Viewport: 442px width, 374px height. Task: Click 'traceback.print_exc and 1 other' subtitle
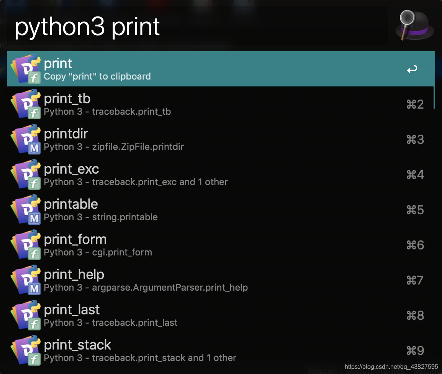pyautogui.click(x=160, y=182)
